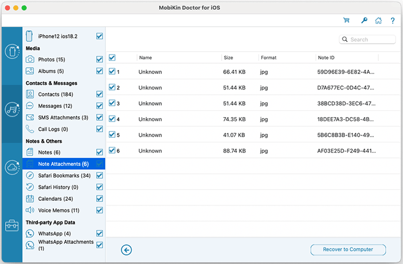The height and width of the screenshot is (264, 403).
Task: Sort by the Name column header
Action: click(x=146, y=57)
